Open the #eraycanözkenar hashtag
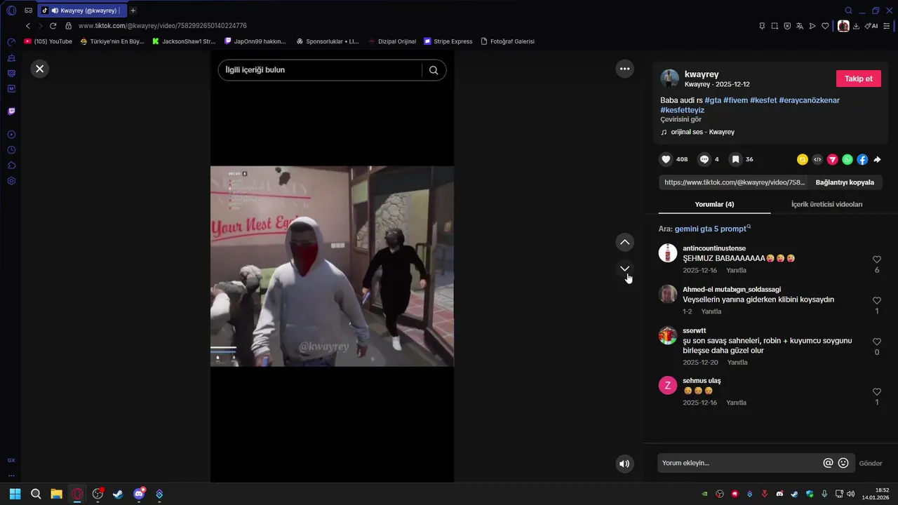 point(809,100)
